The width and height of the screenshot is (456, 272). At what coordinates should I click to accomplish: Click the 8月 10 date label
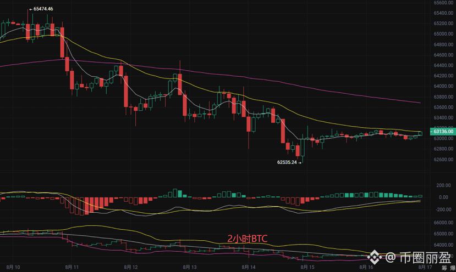13,267
